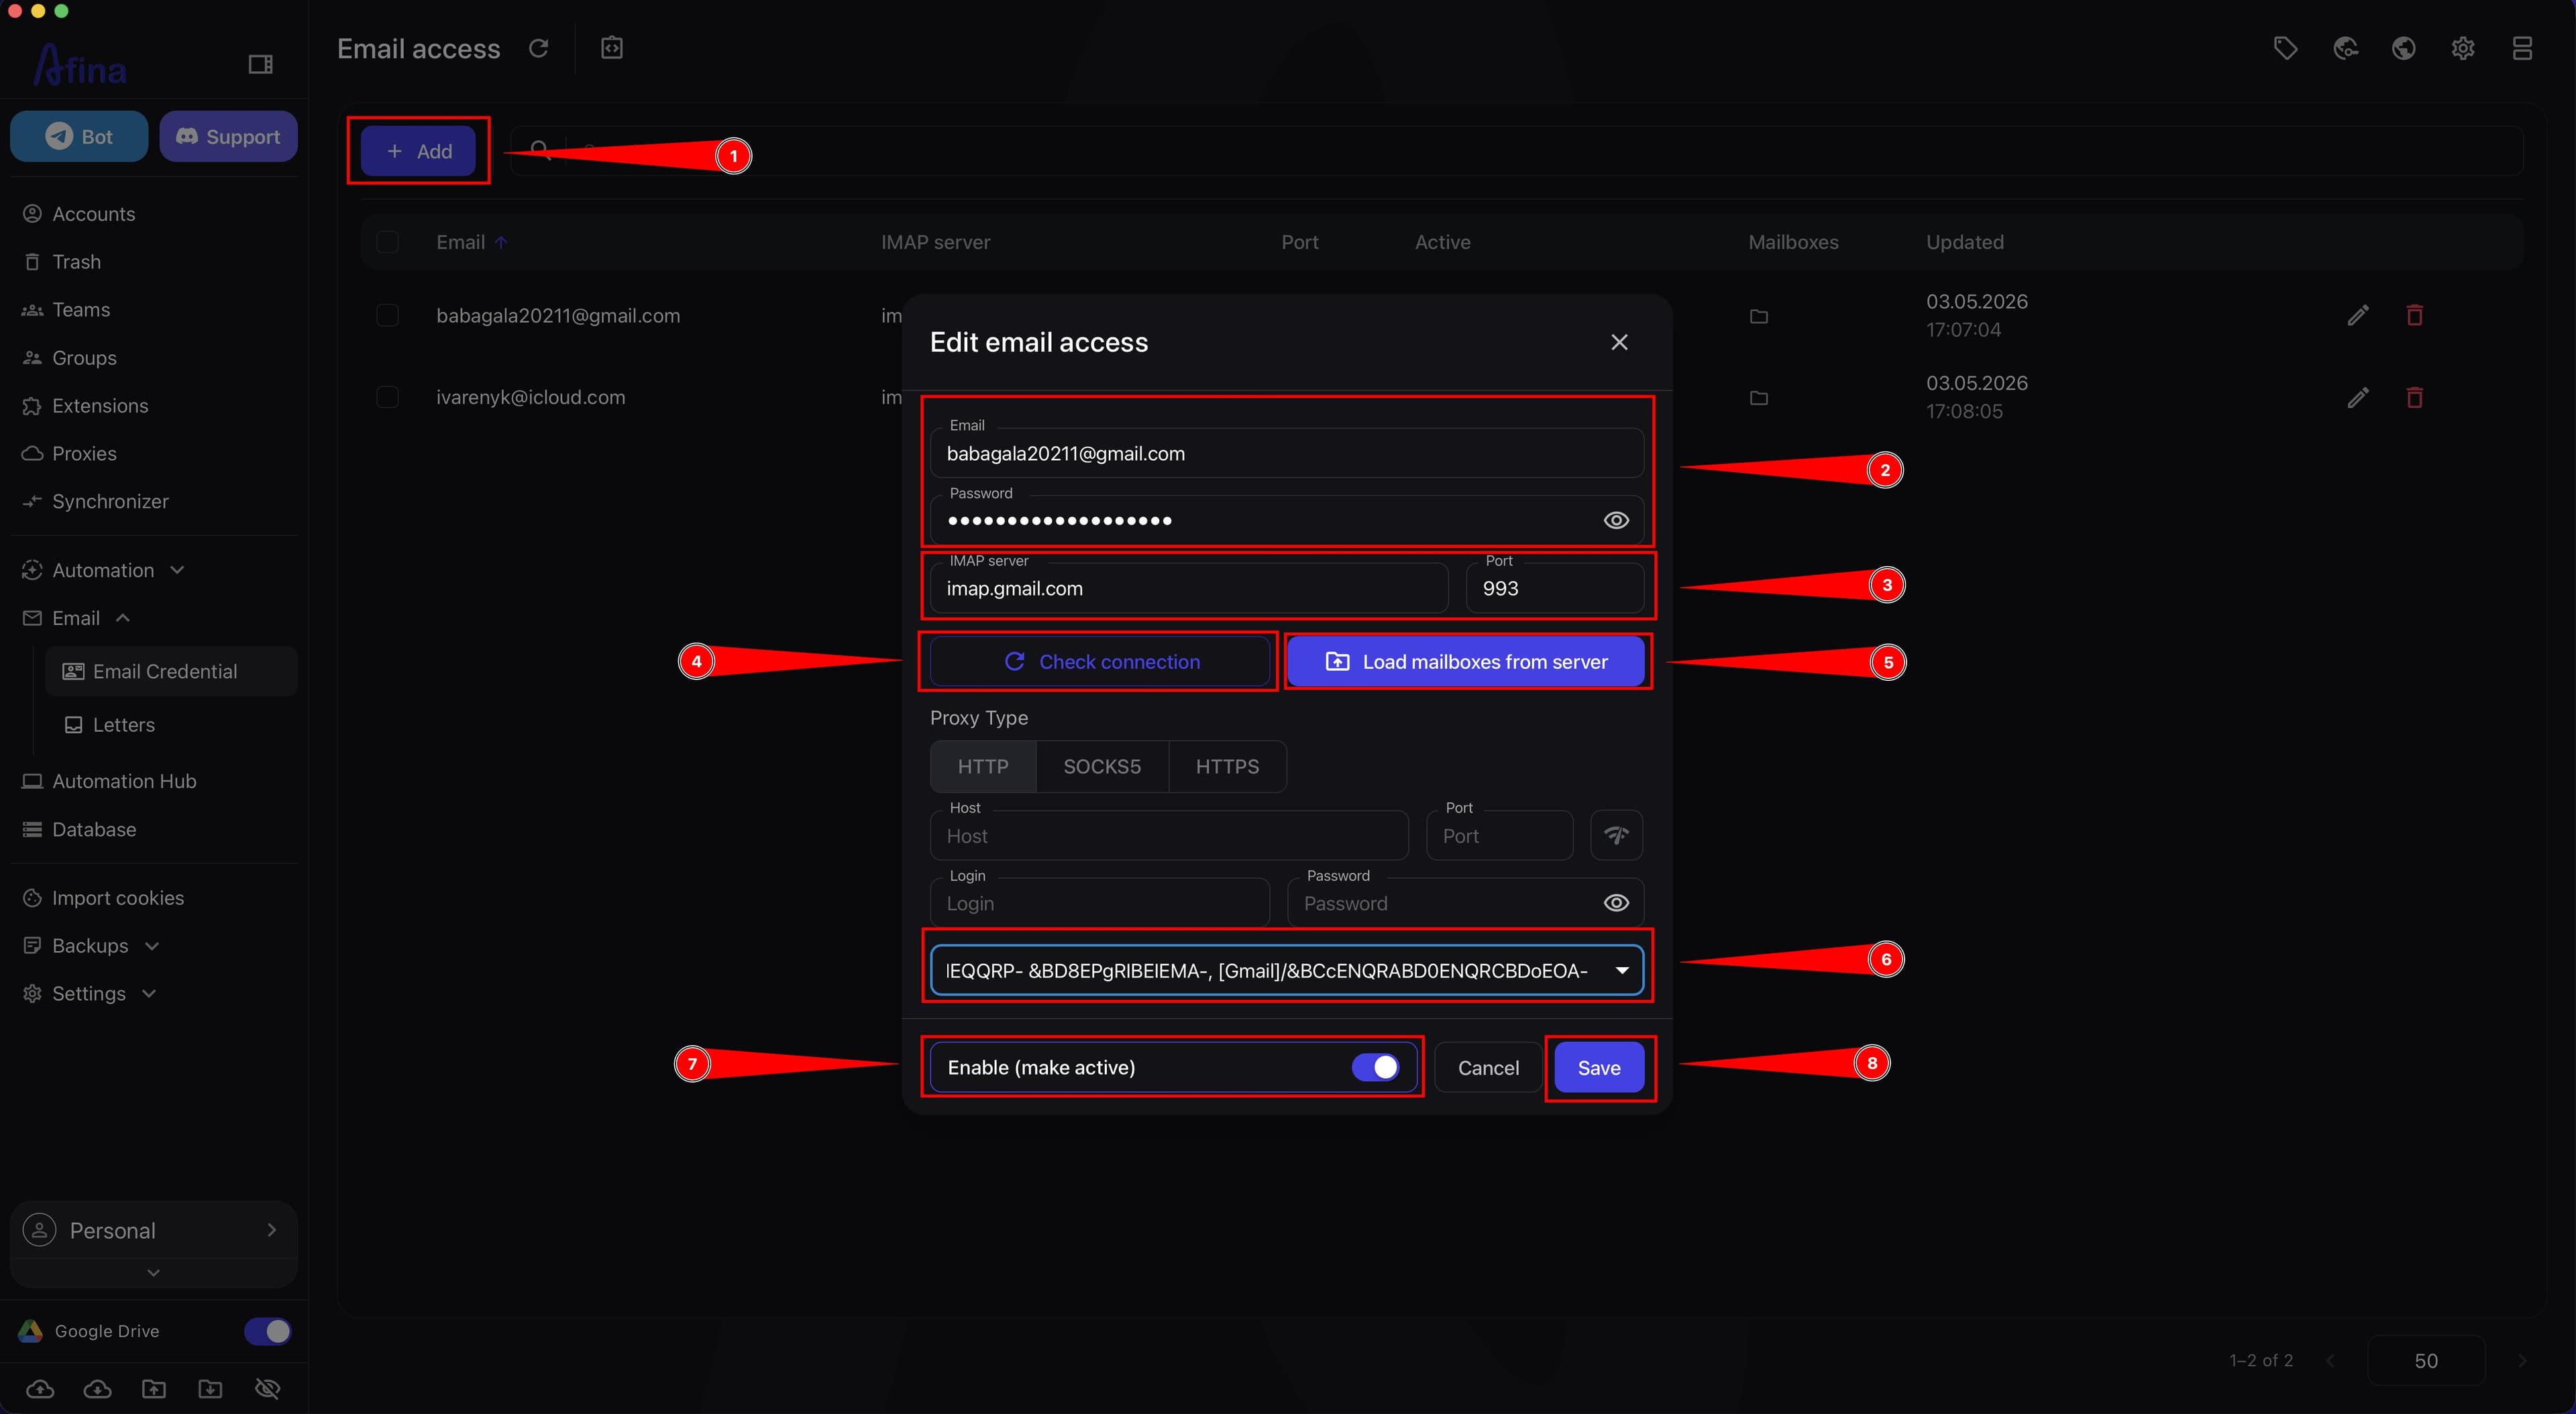This screenshot has height=1414, width=2576.
Task: Open the code panel icon in the header
Action: [612, 48]
